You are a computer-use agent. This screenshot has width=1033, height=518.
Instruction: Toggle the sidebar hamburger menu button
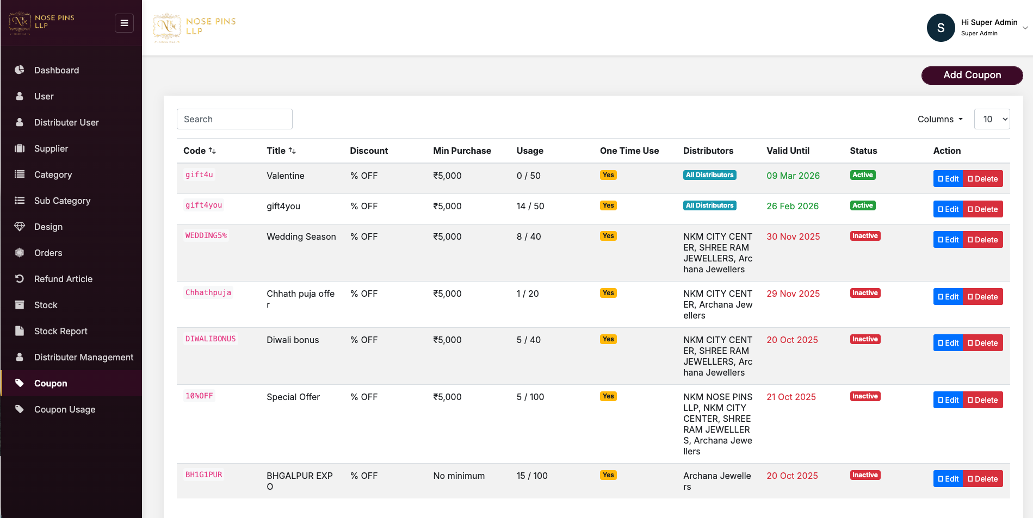[x=124, y=23]
